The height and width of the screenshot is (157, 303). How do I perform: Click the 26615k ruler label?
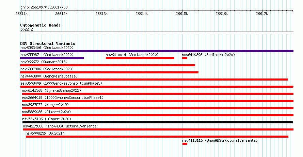click(182, 14)
